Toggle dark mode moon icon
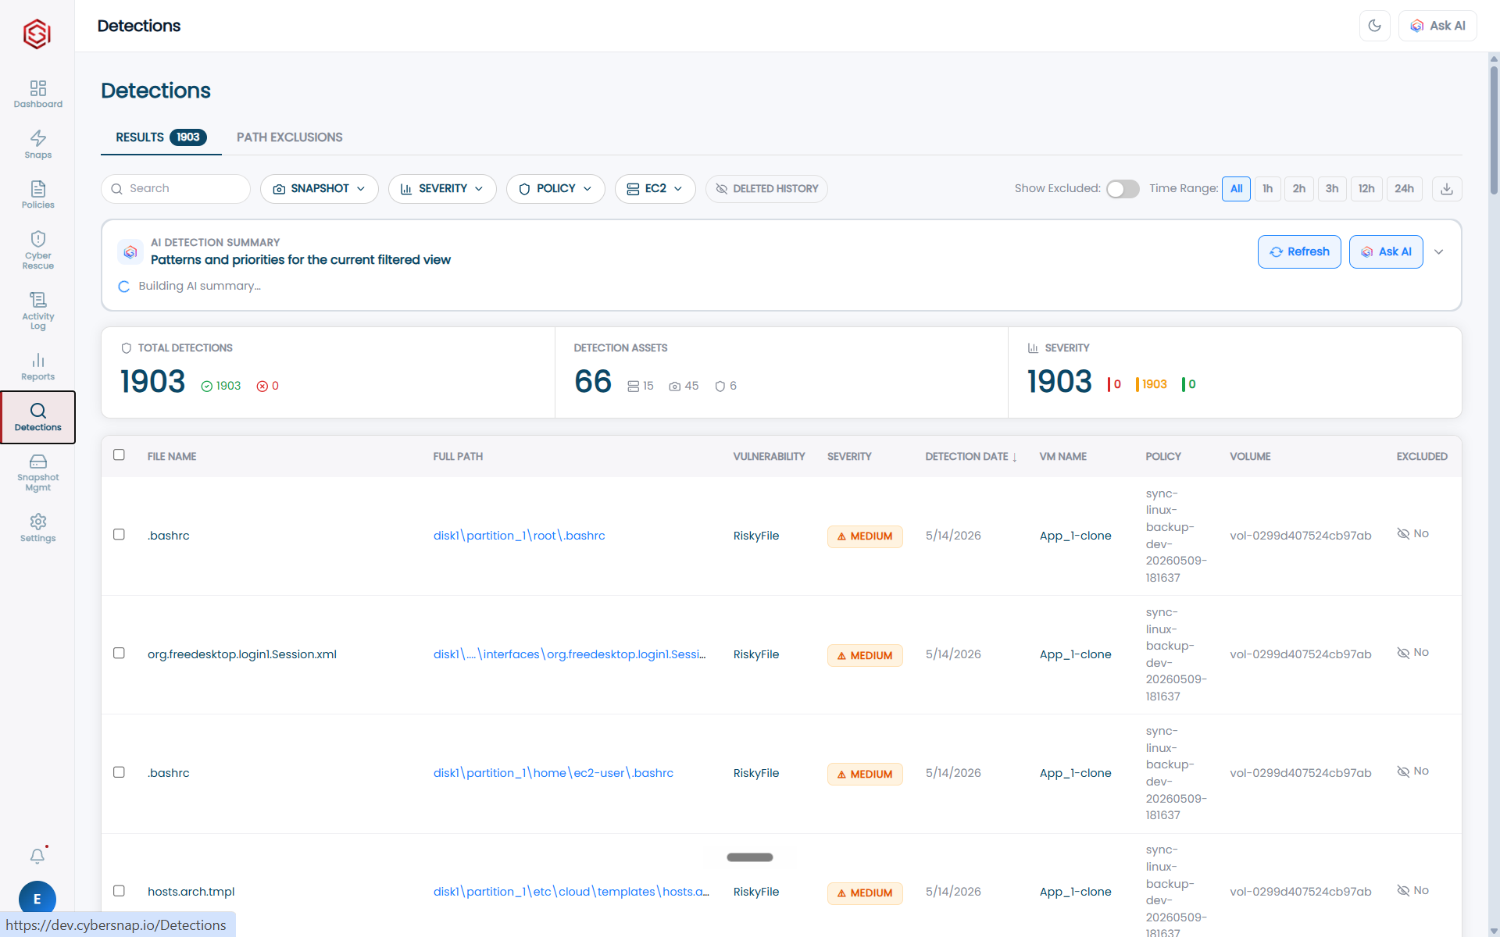 (1375, 26)
